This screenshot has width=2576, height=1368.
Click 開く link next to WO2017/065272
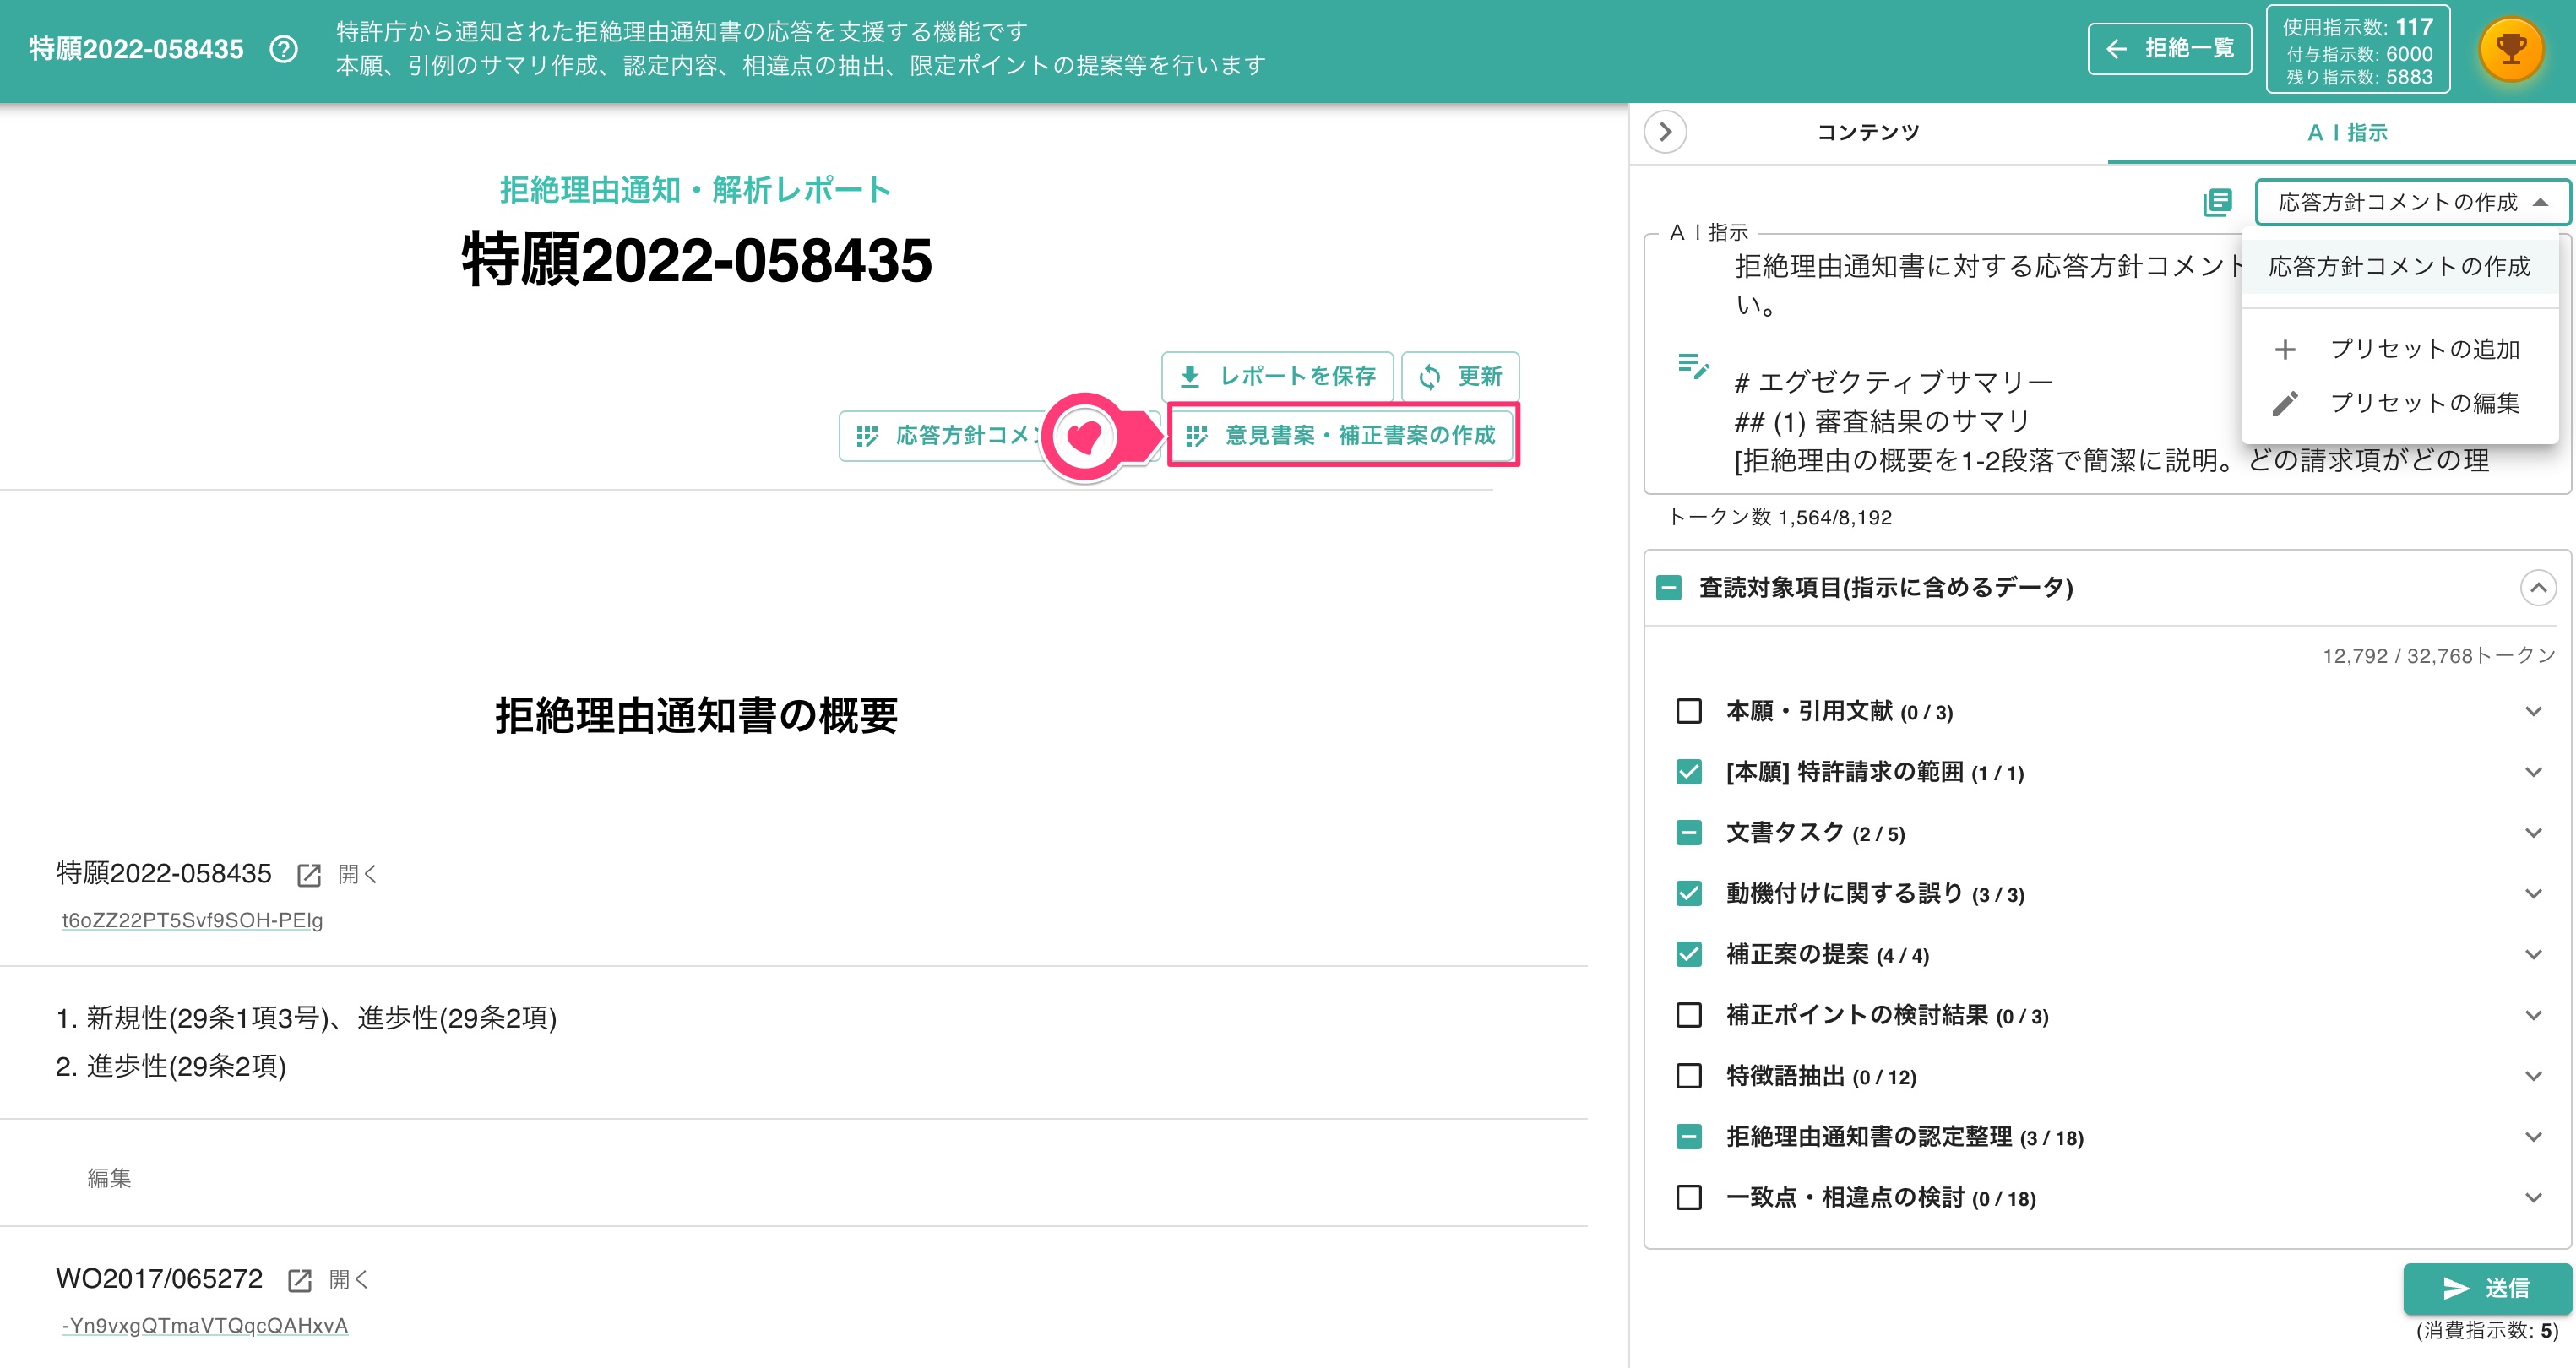(x=348, y=1280)
